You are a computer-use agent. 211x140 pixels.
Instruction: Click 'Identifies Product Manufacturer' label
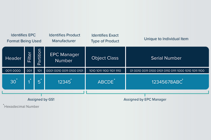64,38
